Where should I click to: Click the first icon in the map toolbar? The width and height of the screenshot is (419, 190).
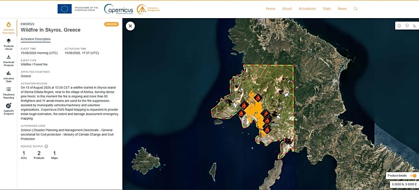click(399, 25)
